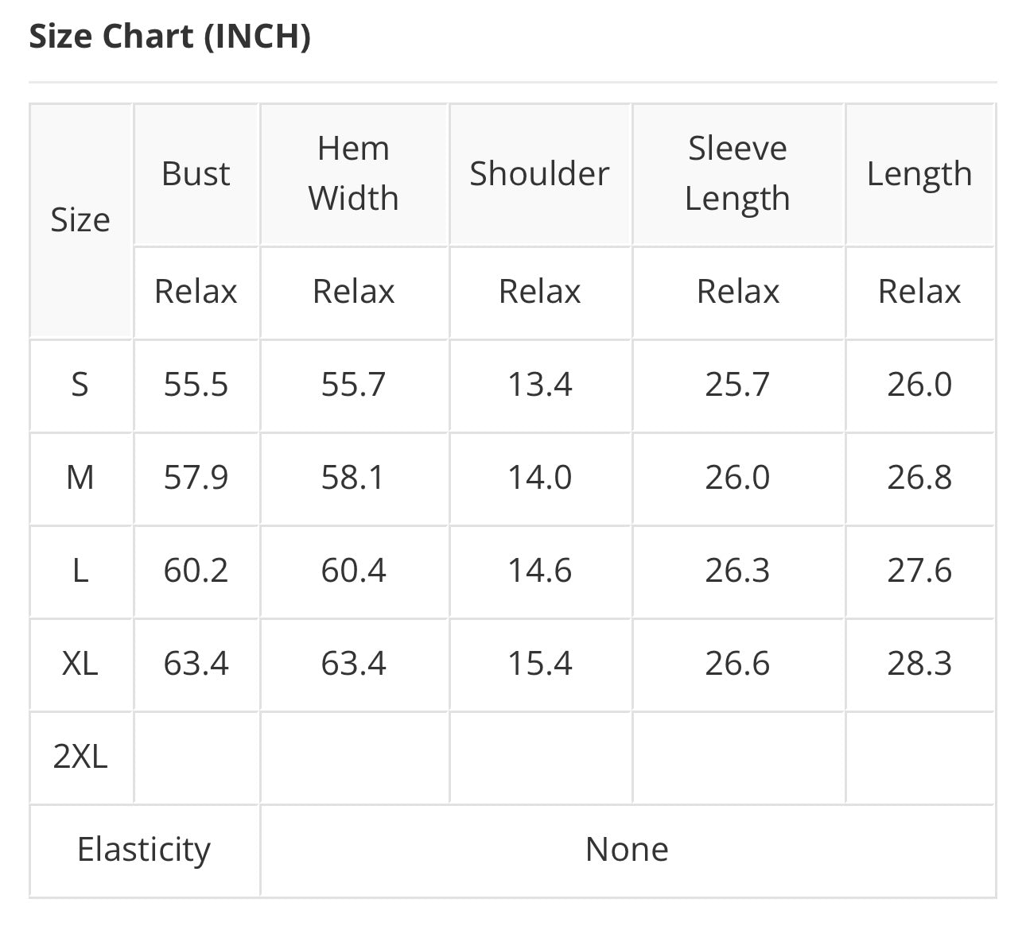Select the 26.6 sleeve length value
The height and width of the screenshot is (926, 1026).
point(737,664)
